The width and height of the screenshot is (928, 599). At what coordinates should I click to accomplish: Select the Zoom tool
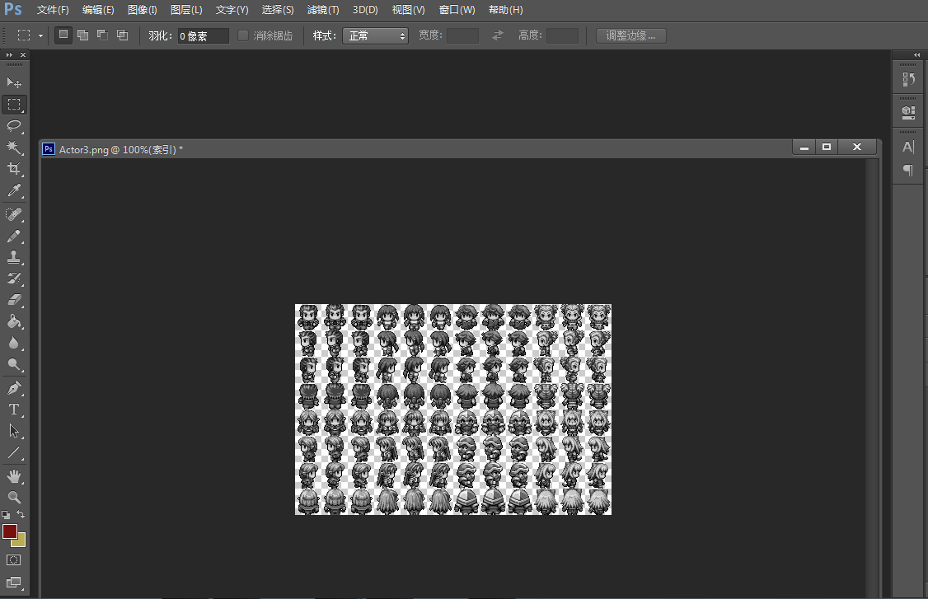click(x=14, y=497)
